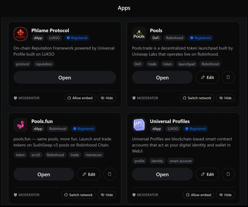Click the protocol tag
Viewport: 248px width, 207px height.
(23, 64)
